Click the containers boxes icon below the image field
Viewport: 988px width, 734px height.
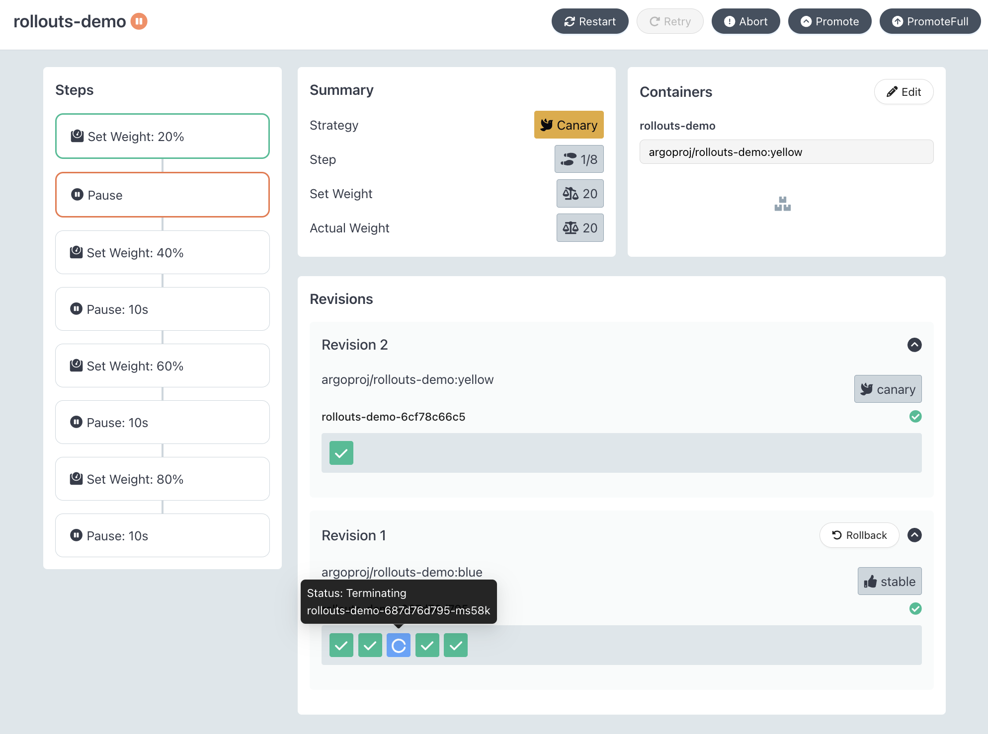[782, 204]
